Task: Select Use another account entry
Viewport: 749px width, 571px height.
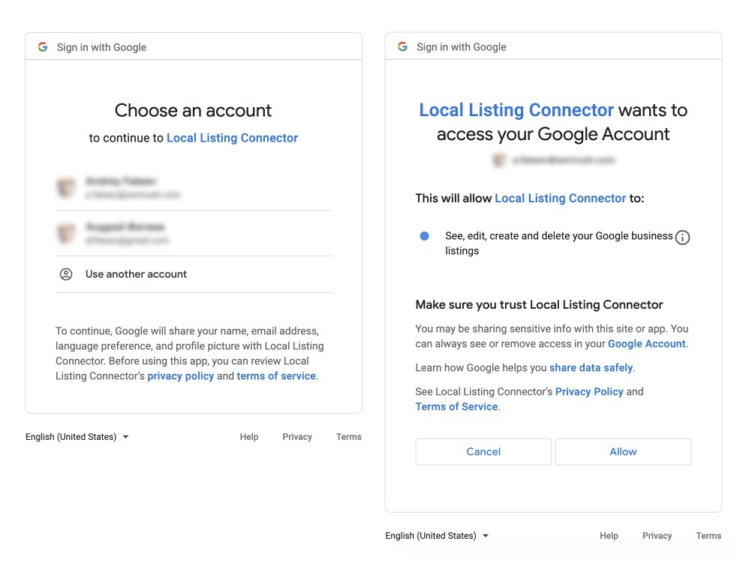Action: (136, 274)
